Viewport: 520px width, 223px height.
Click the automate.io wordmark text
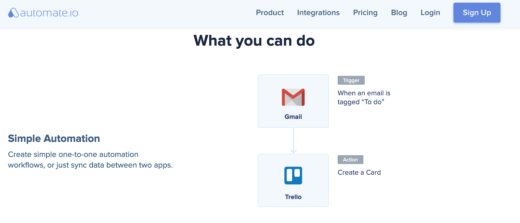(49, 13)
